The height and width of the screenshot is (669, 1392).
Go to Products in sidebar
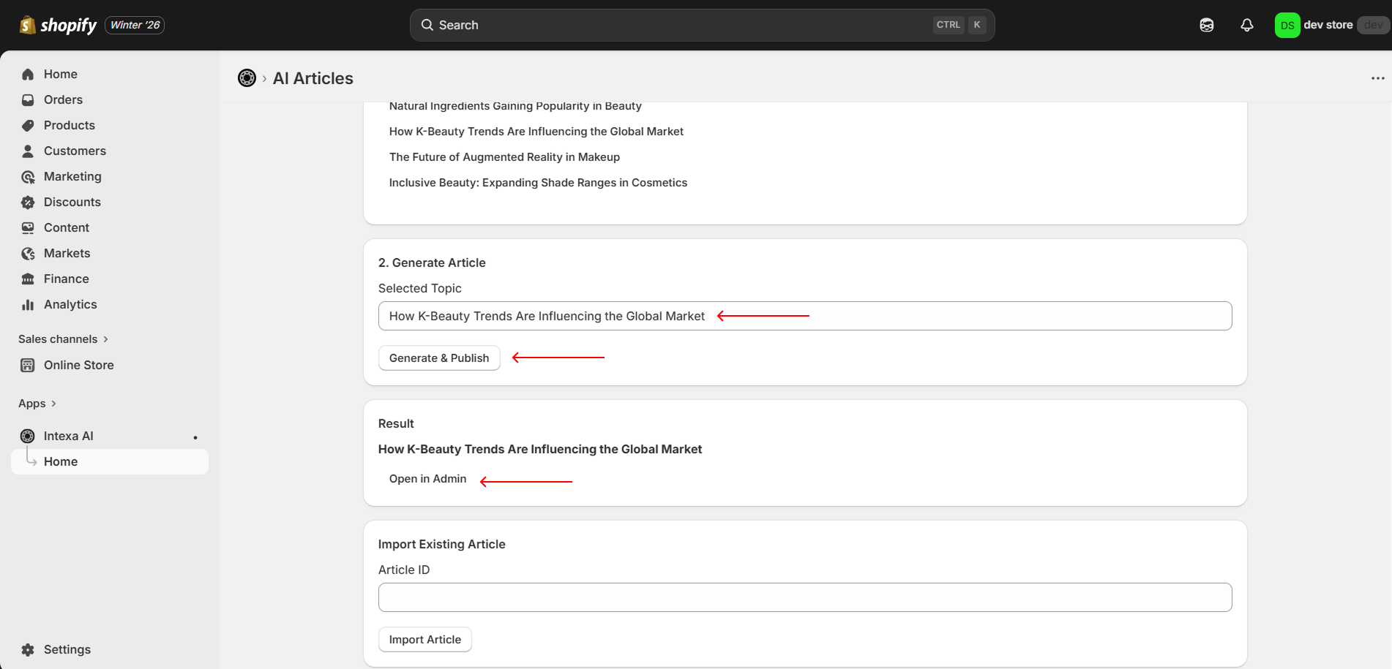pyautogui.click(x=69, y=125)
